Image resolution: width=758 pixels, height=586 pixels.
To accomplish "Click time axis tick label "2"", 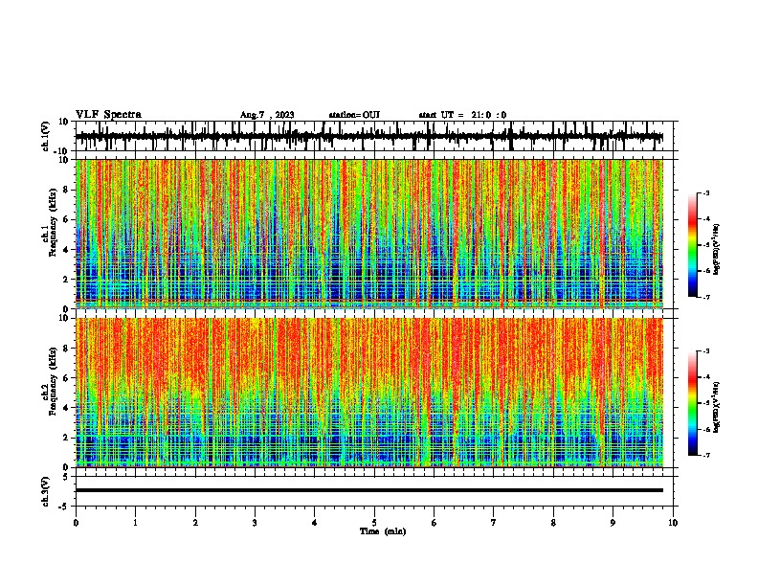I will [195, 523].
